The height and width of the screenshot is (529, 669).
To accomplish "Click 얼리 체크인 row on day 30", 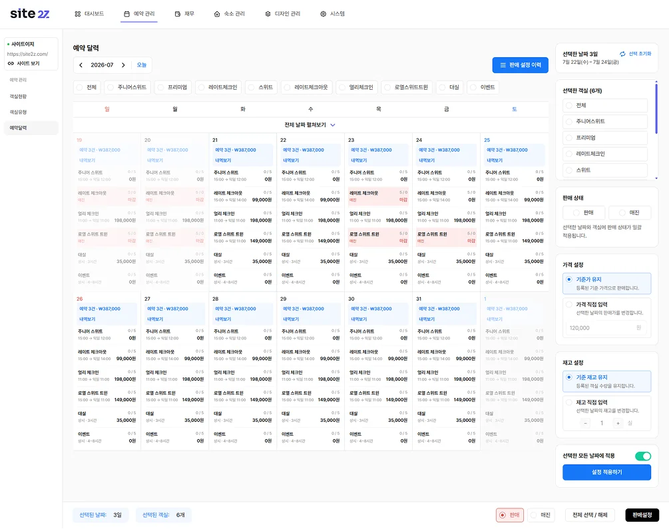I will pyautogui.click(x=378, y=376).
